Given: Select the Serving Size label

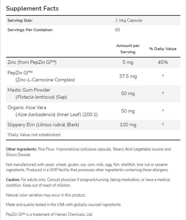Looking at the screenshot, I should pyautogui.click(x=20, y=20).
